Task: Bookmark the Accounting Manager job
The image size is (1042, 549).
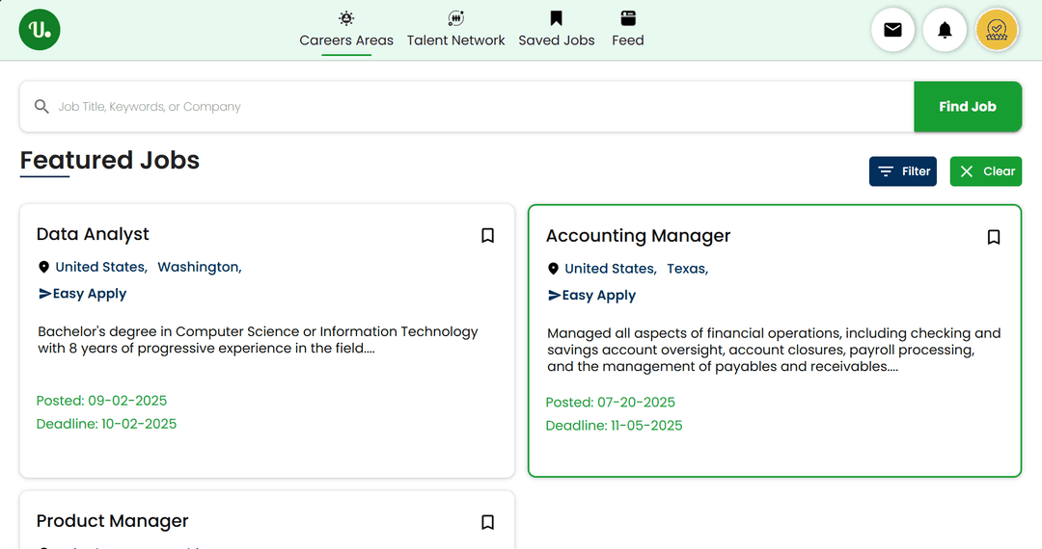Action: pyautogui.click(x=993, y=237)
